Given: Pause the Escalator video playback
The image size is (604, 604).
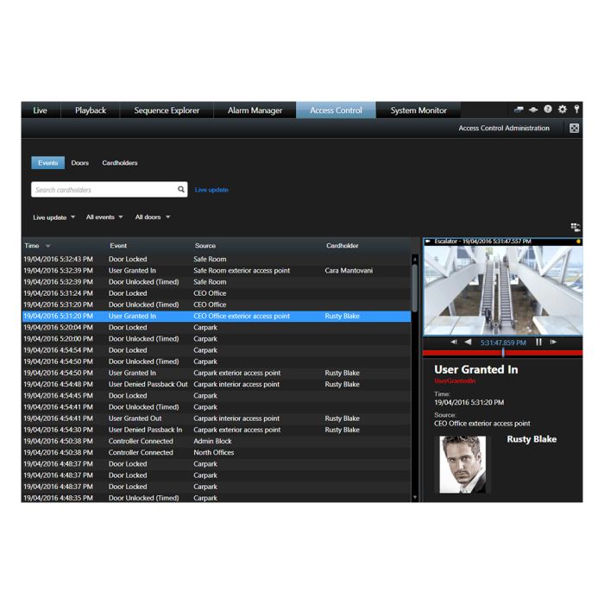Looking at the screenshot, I should [539, 343].
